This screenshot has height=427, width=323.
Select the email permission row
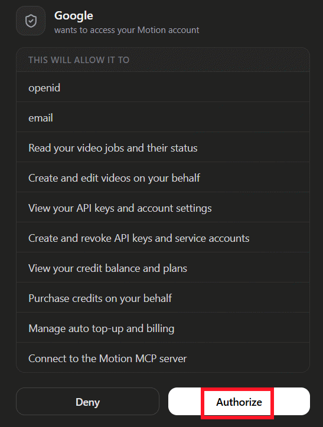[x=163, y=117]
